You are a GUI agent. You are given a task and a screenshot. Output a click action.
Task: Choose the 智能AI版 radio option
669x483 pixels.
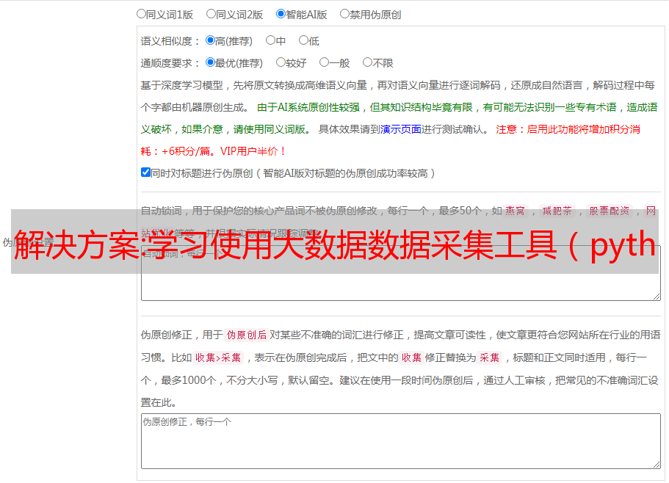coord(281,14)
